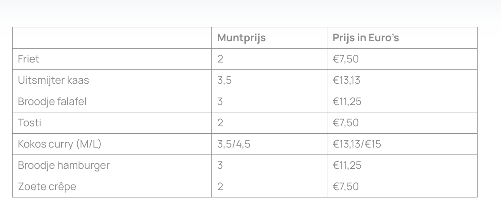Select the Zoete crêpe cell
Image resolution: width=501 pixels, height=217 pixels.
(x=47, y=187)
